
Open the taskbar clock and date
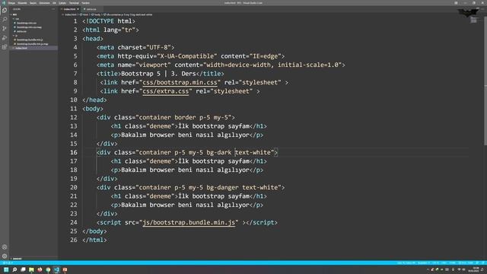click(x=473, y=269)
